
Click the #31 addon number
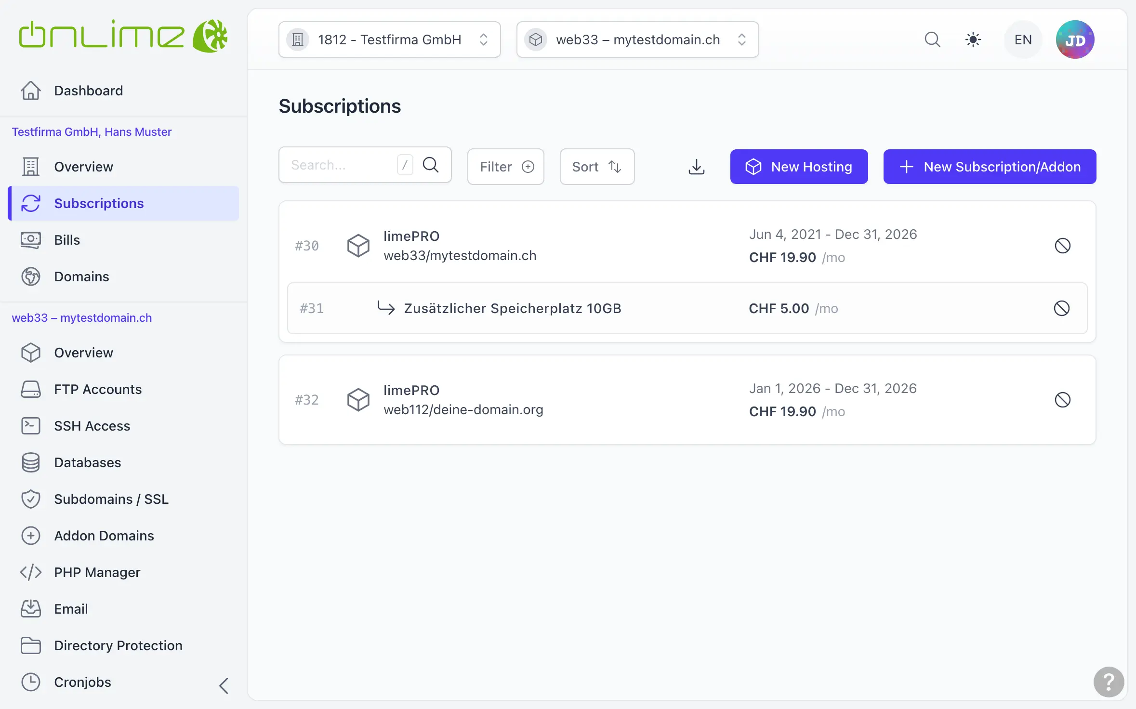point(312,308)
